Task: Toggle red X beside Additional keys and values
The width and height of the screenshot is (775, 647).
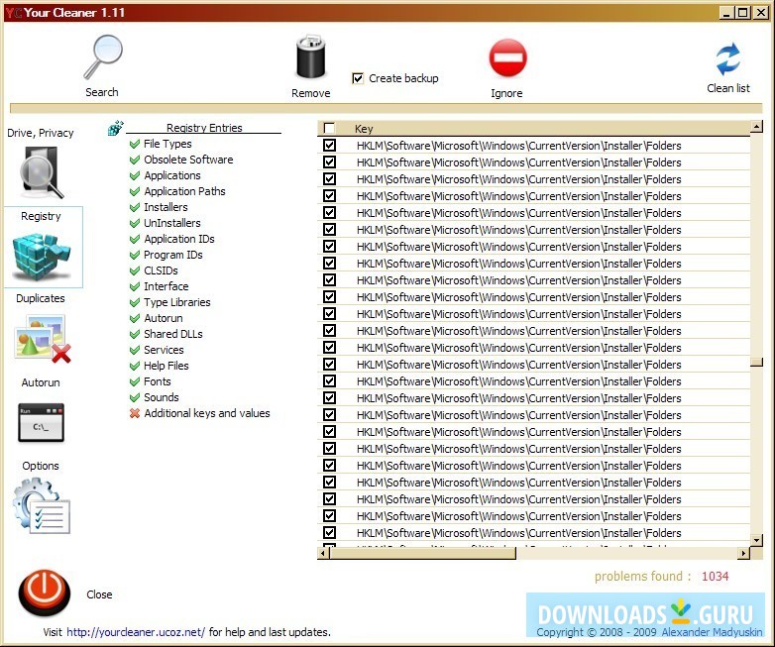Action: 135,413
